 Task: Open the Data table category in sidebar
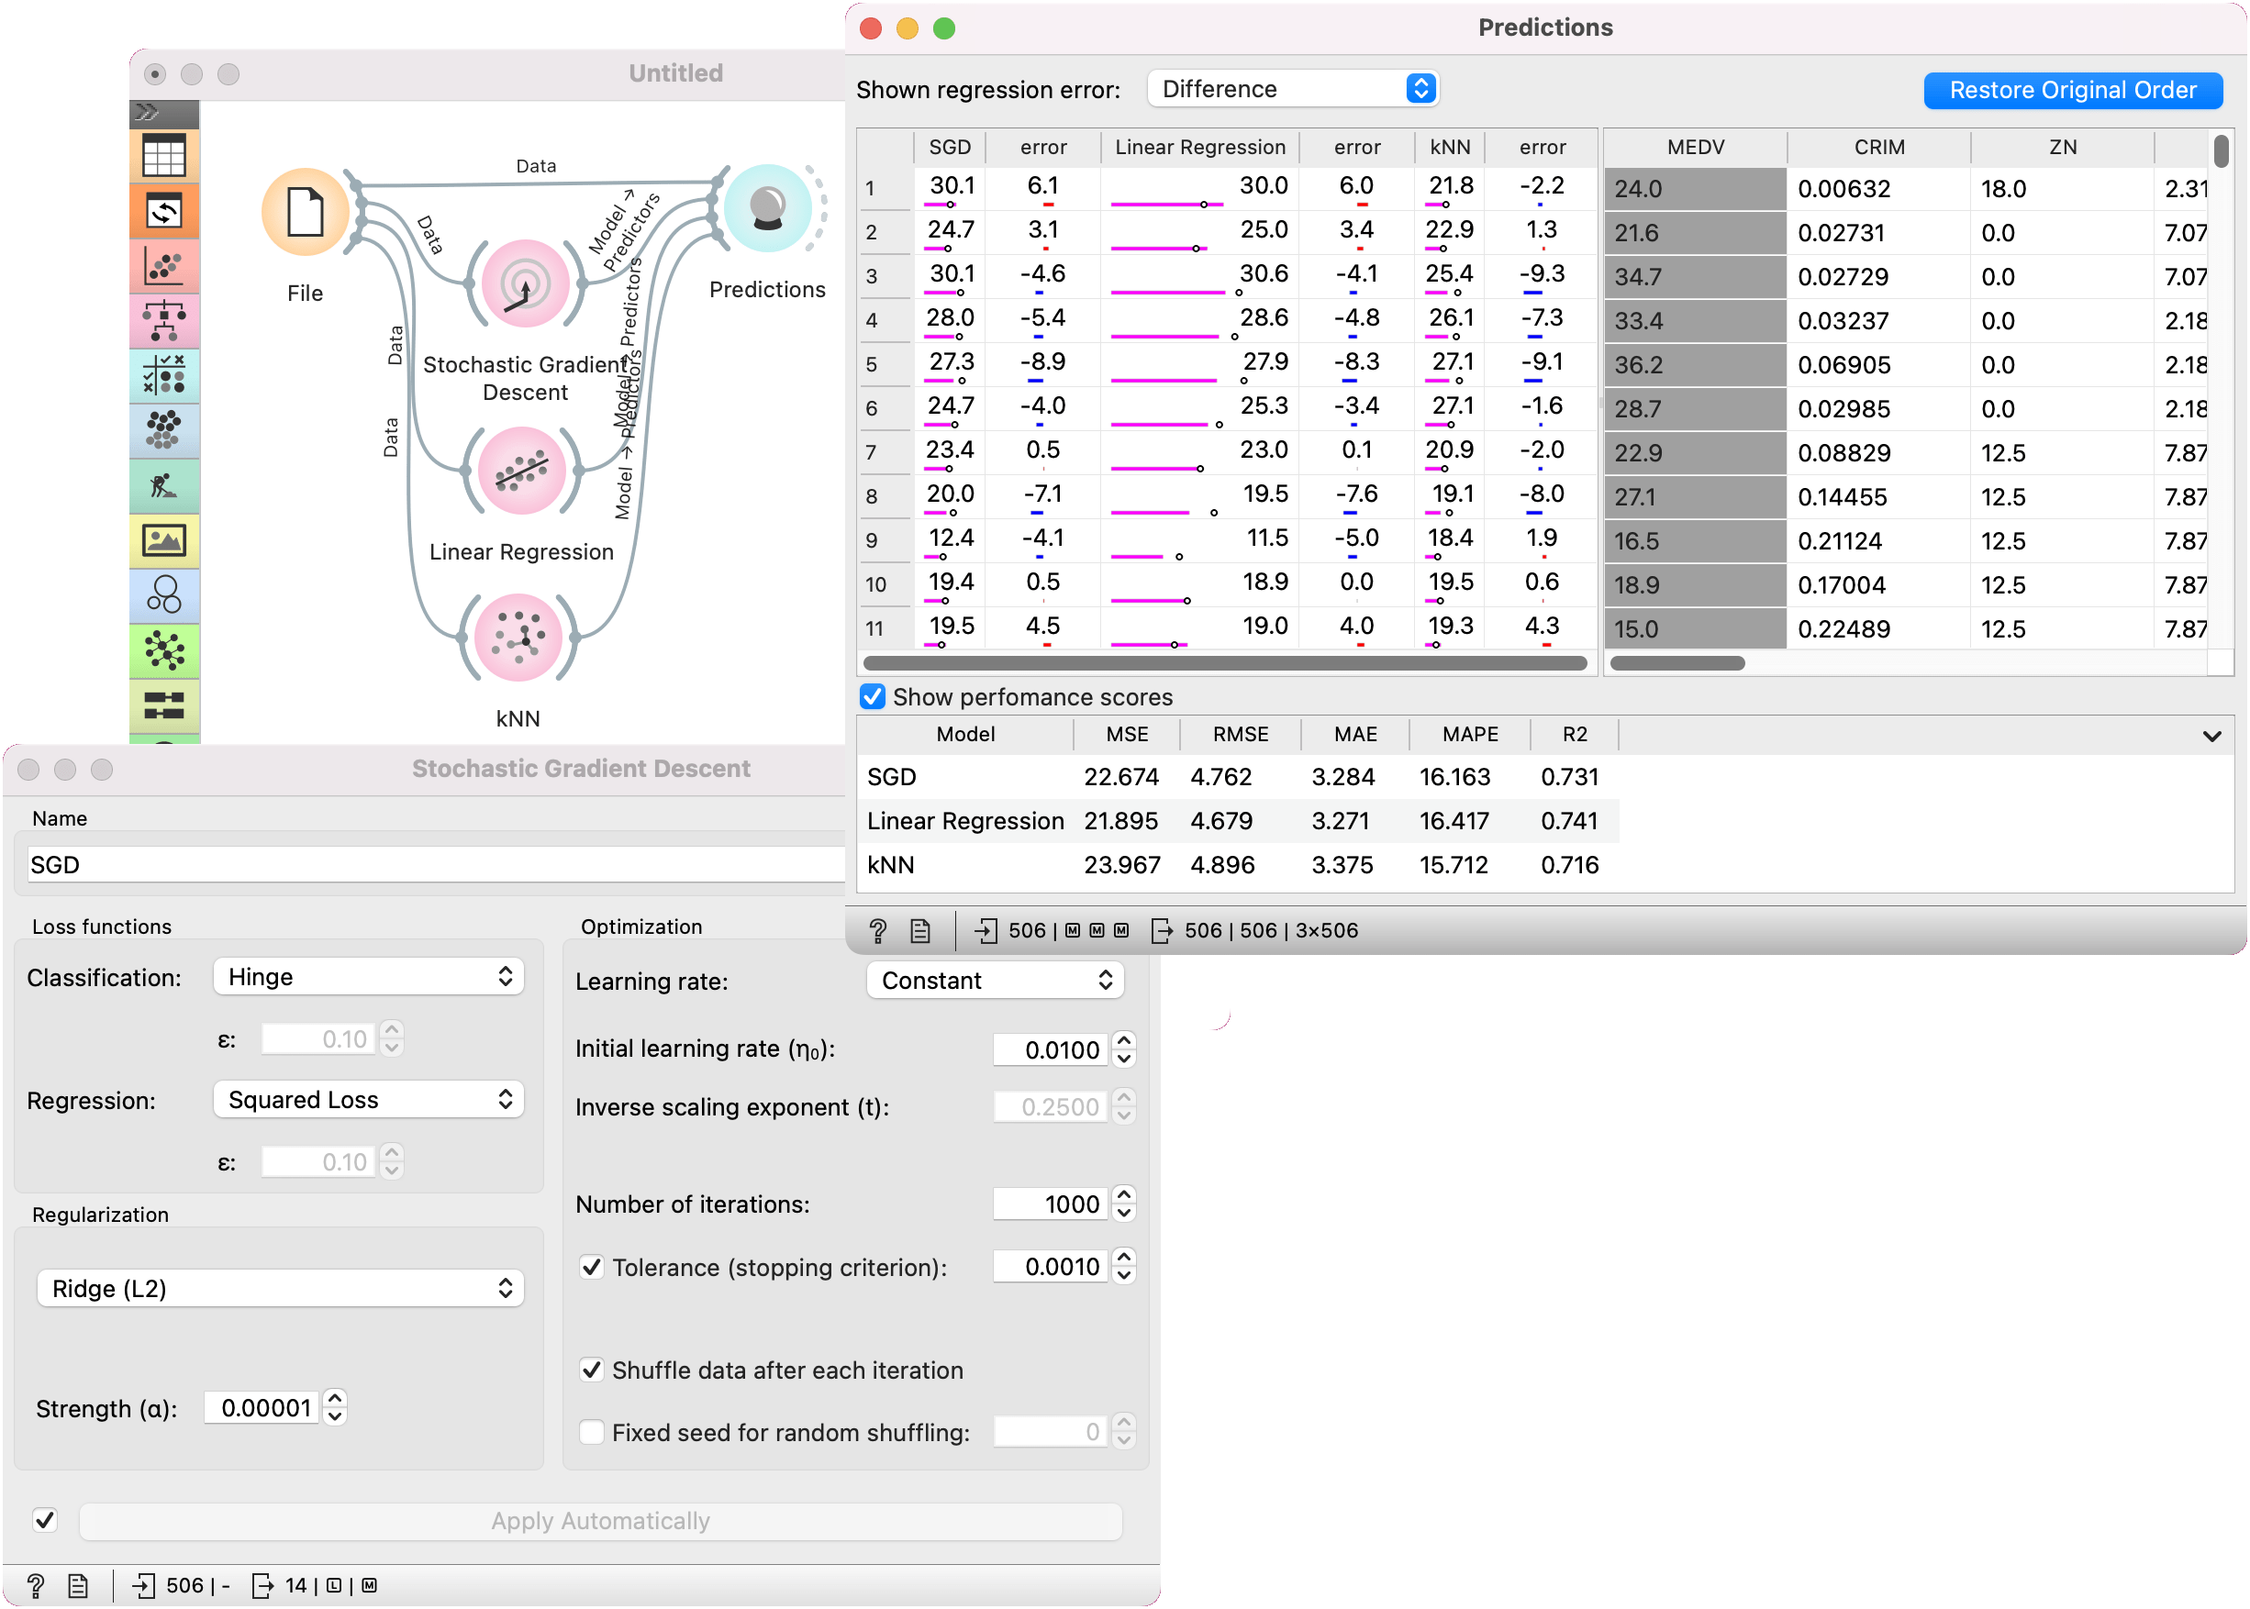coord(163,156)
